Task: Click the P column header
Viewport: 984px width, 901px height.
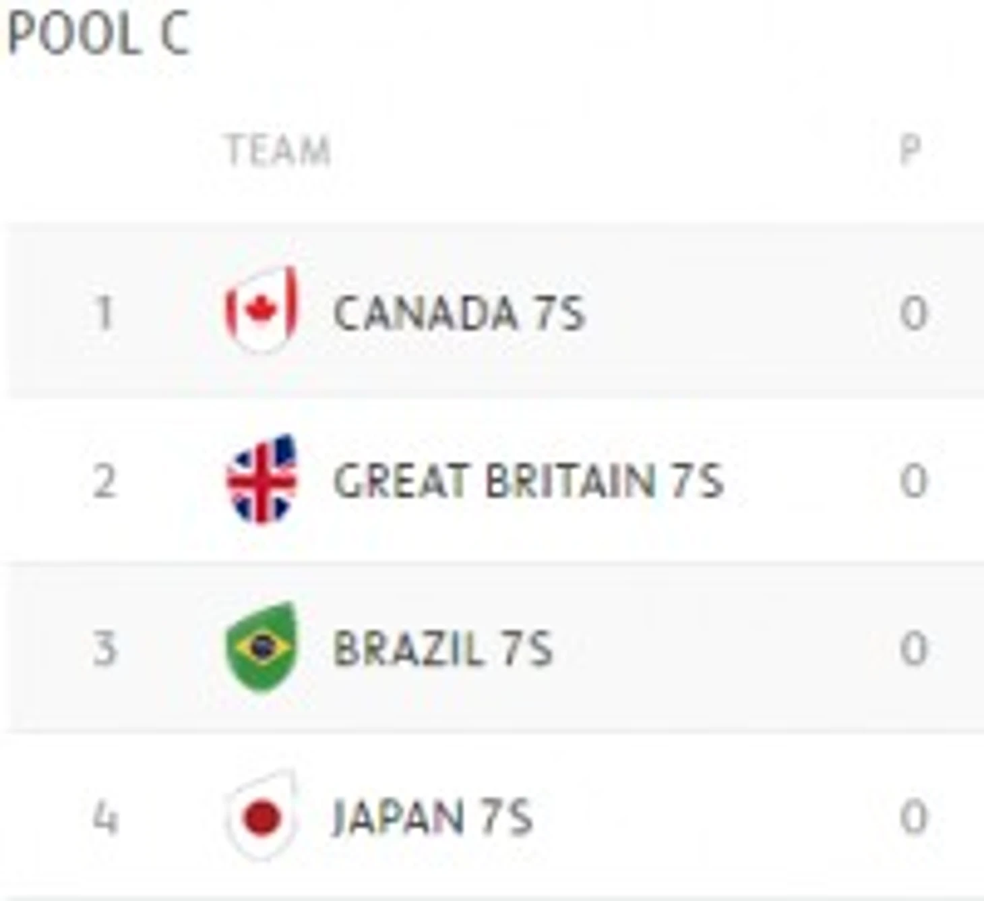Action: pyautogui.click(x=911, y=150)
